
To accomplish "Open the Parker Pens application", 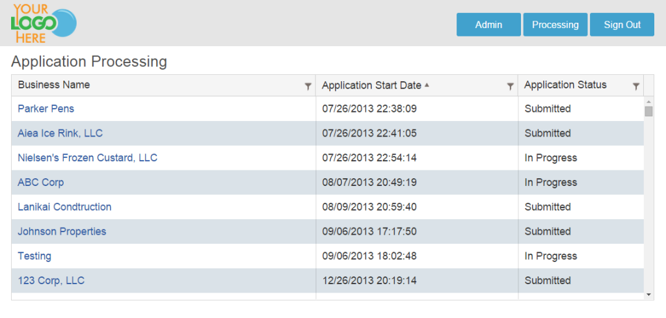I will point(46,109).
